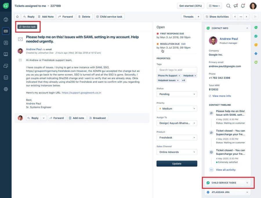The height and width of the screenshot is (198, 261).
Task: Click the Freshdesk headphone logo
Action: pyautogui.click(x=6, y=6)
